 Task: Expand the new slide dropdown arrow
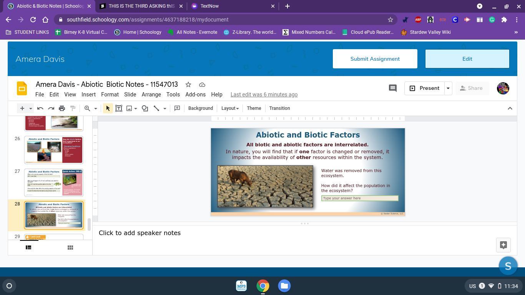pyautogui.click(x=31, y=108)
